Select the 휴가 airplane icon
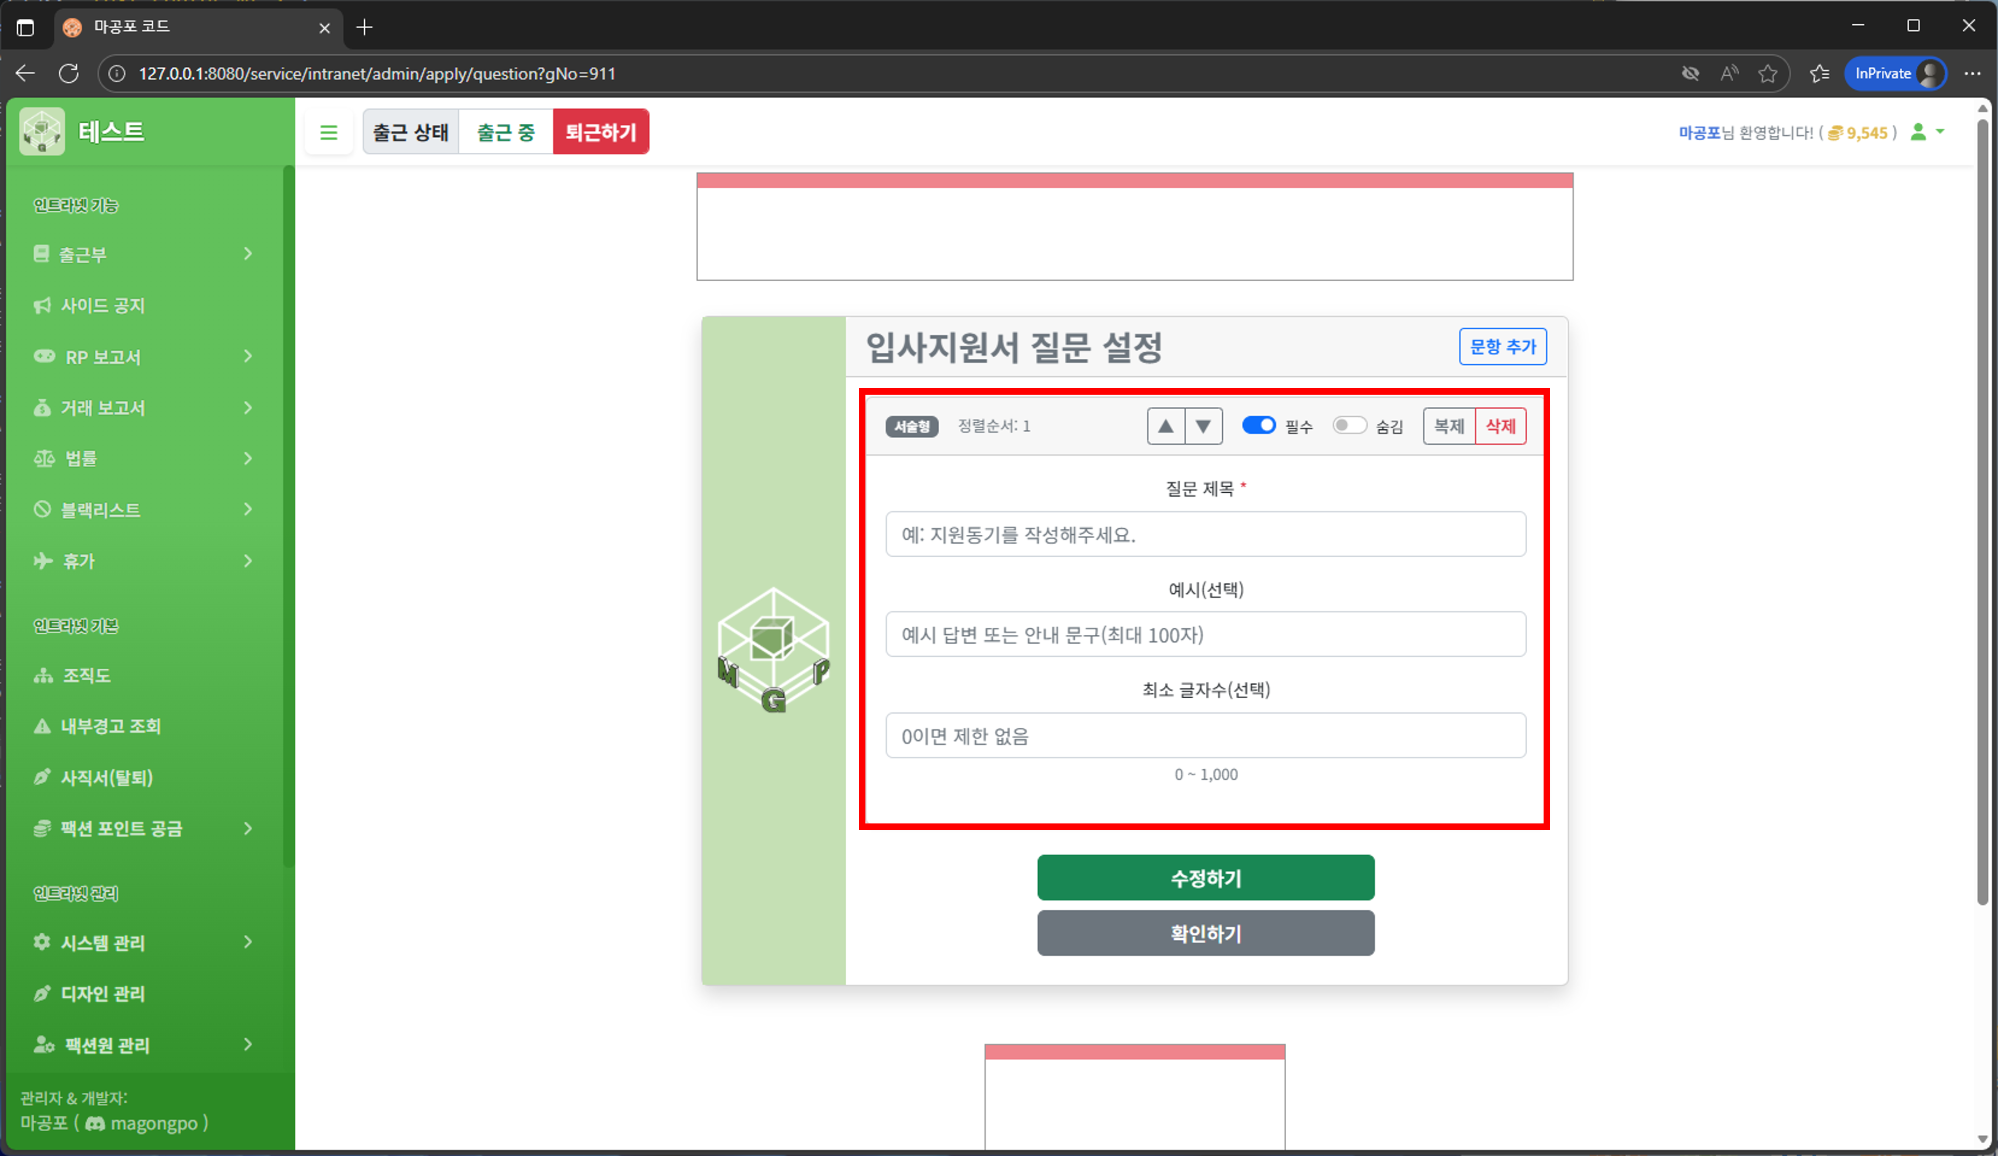1998x1156 pixels. pos(43,560)
